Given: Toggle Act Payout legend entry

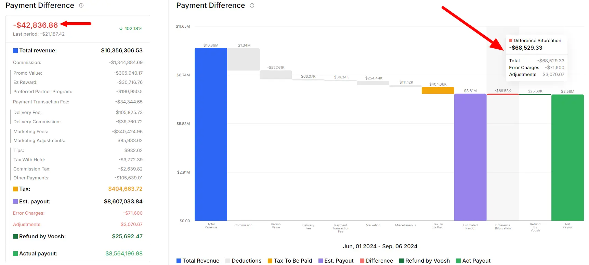Looking at the screenshot, I should click(473, 261).
